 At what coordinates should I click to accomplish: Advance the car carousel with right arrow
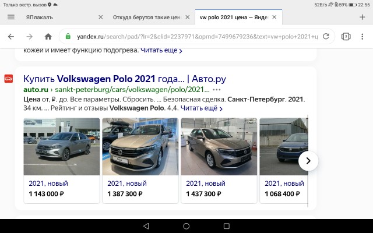(308, 161)
